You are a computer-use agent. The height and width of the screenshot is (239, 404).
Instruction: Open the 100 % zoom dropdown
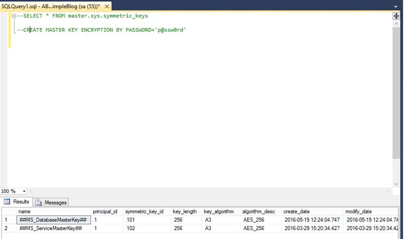[x=24, y=191]
